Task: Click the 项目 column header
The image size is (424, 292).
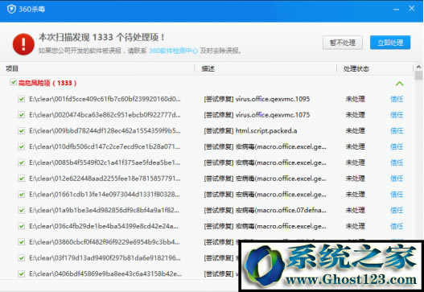Action: coord(12,68)
